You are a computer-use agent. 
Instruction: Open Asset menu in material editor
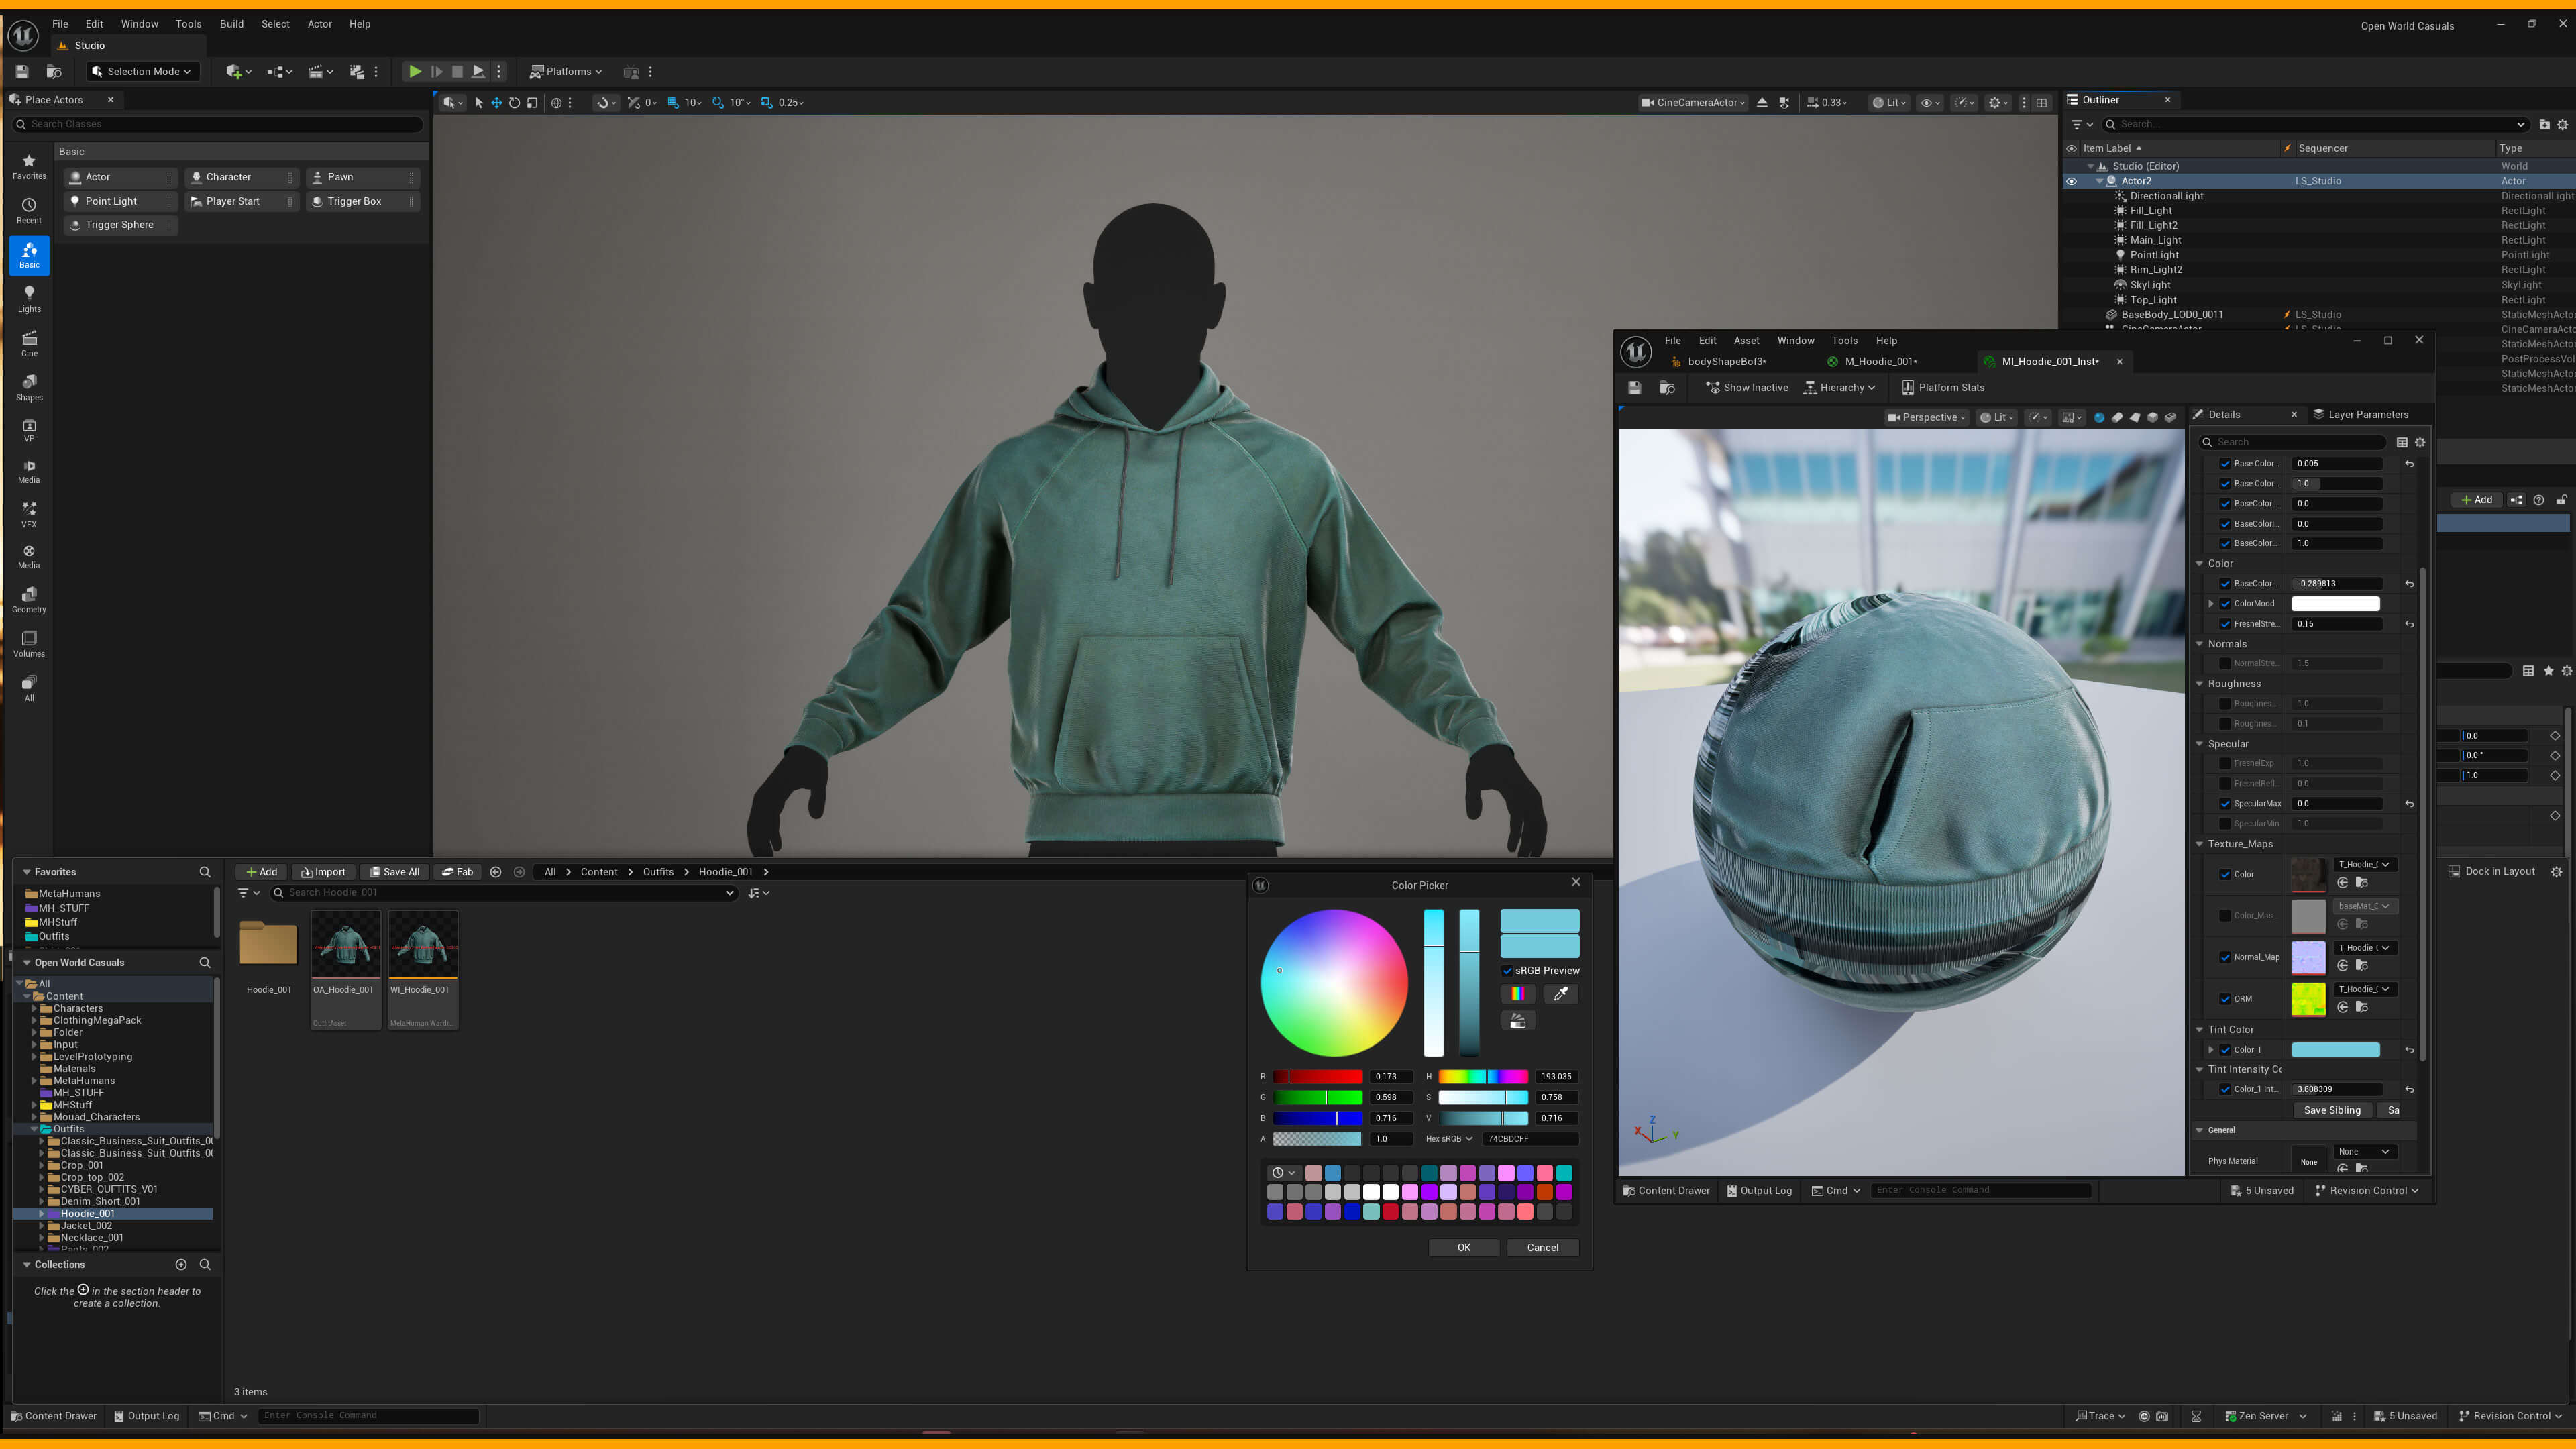tap(1746, 341)
